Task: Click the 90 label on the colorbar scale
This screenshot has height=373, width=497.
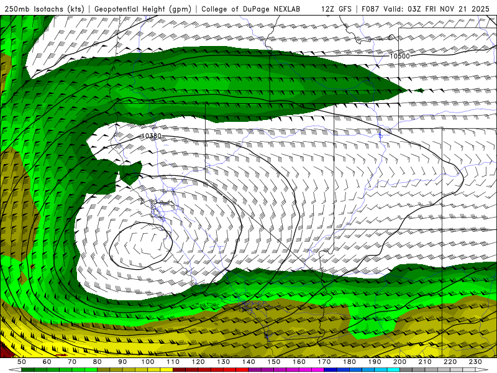Action: 122,362
